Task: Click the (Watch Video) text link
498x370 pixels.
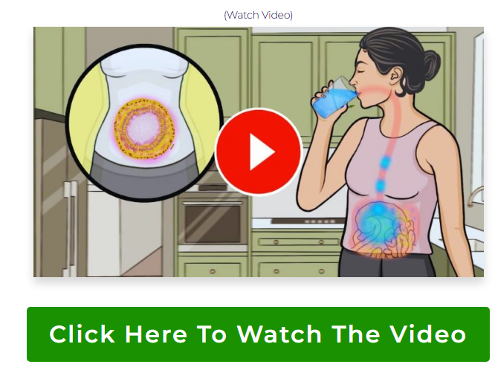Action: click(x=258, y=15)
